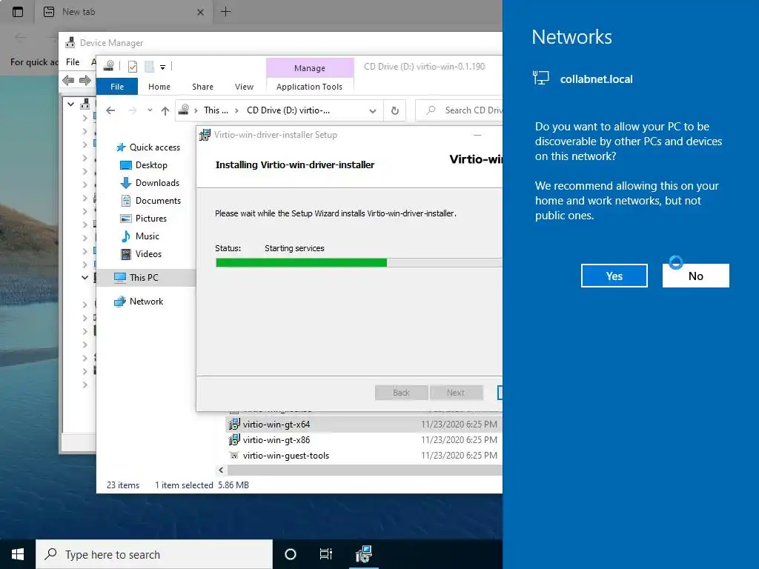Click Device Manager back arrow toolbar icon
Image resolution: width=759 pixels, height=569 pixels.
pos(68,80)
